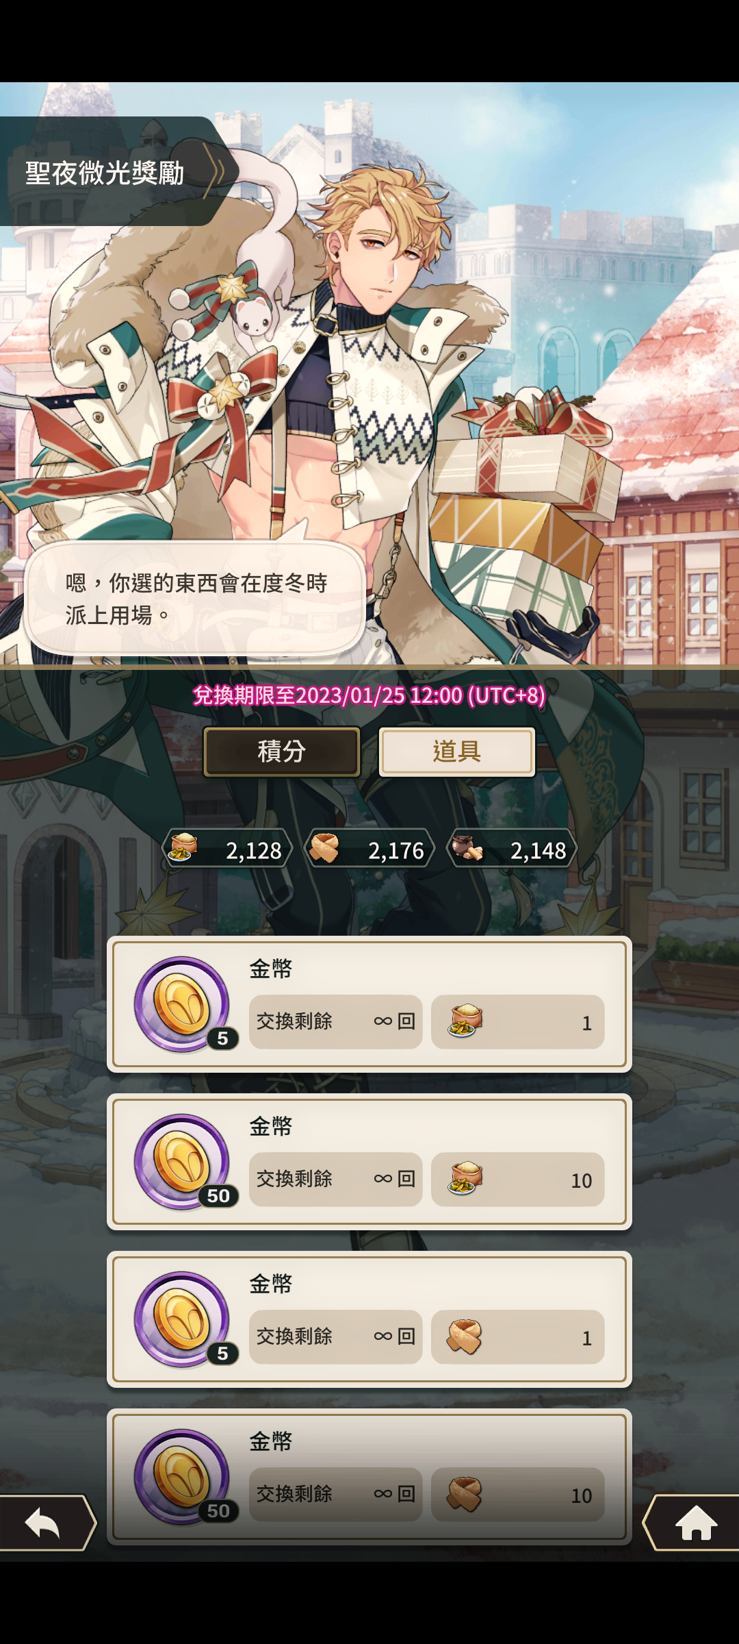739x1644 pixels.
Task: Exchange 1 grain sack for 5 coins
Action: (x=517, y=1021)
